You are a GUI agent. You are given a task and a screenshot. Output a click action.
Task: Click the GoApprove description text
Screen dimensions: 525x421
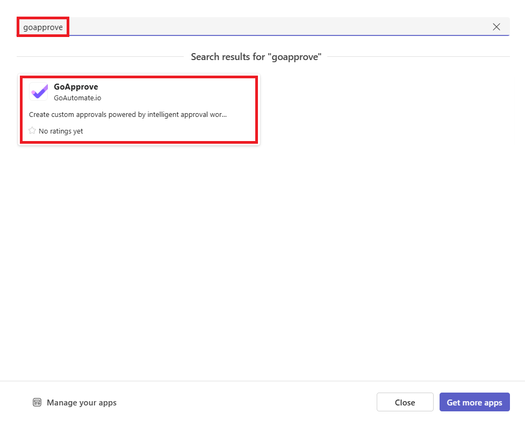[127, 115]
